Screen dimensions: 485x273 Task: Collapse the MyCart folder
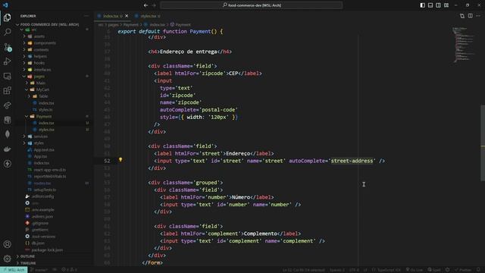click(42, 89)
